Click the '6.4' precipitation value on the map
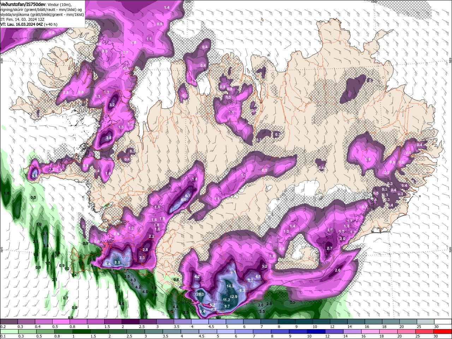The image size is (452, 339). (x=108, y=264)
